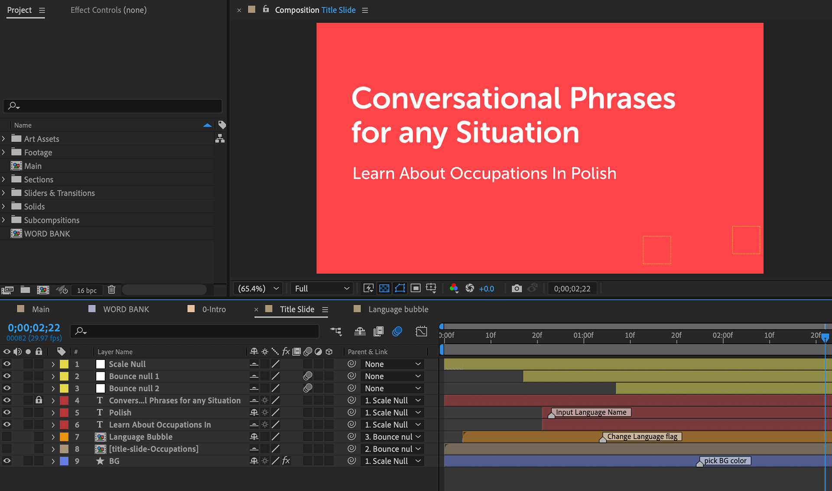Expand the Art Assets folder

point(4,139)
